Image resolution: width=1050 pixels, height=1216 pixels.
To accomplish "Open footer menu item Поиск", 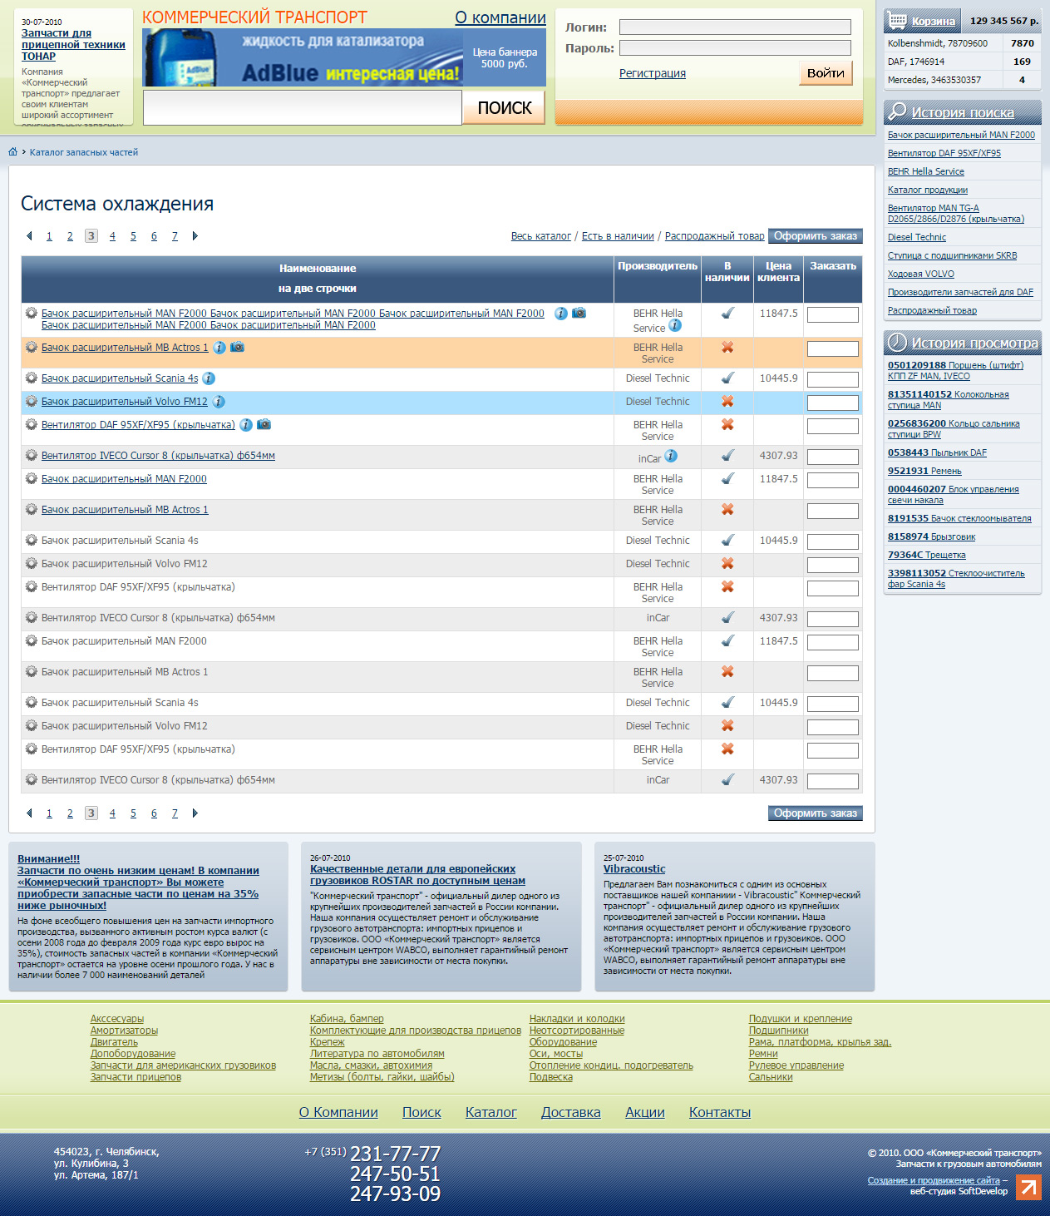I will pyautogui.click(x=421, y=1113).
